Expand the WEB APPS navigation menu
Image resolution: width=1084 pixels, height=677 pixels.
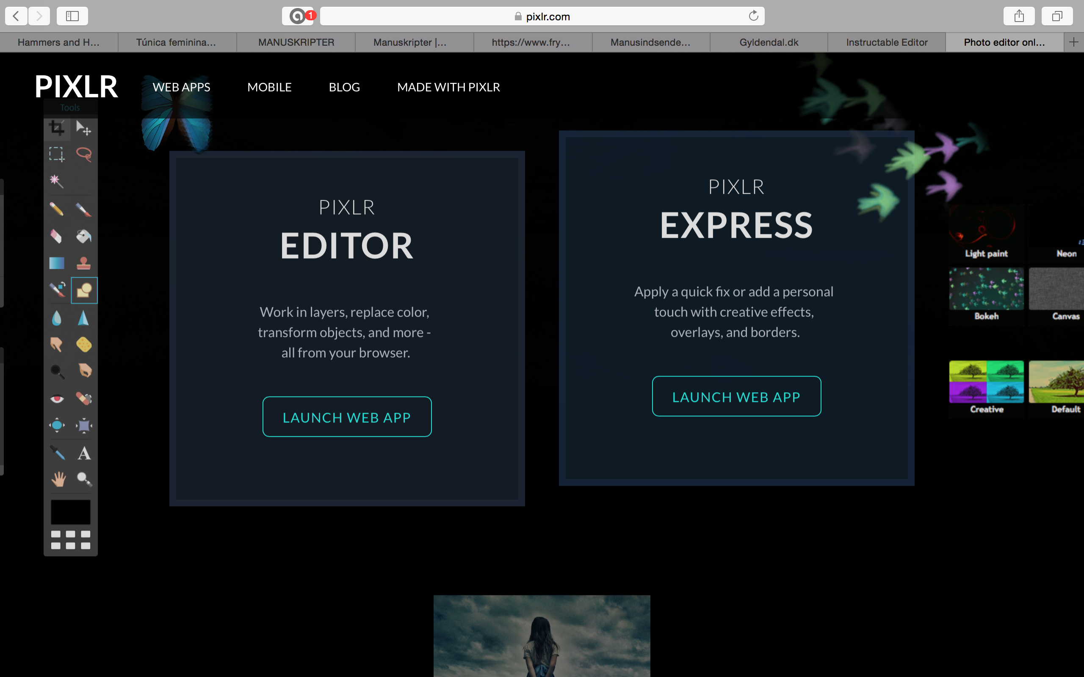click(x=182, y=87)
